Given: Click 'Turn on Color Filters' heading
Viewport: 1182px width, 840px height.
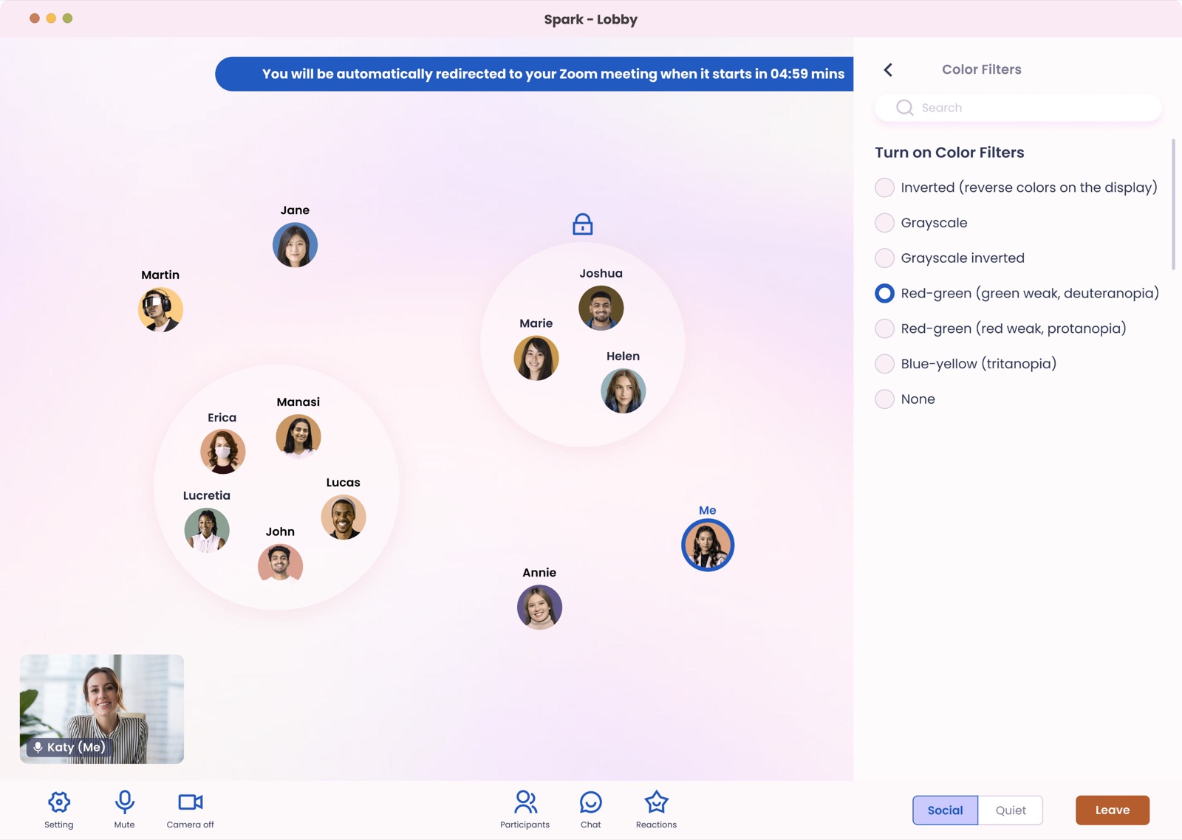Looking at the screenshot, I should (x=949, y=153).
